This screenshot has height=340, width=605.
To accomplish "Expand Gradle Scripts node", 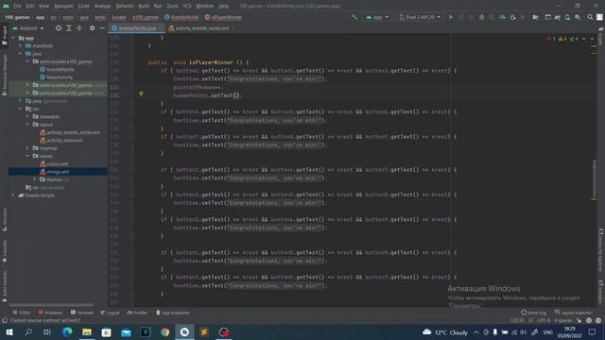I will tap(13, 195).
